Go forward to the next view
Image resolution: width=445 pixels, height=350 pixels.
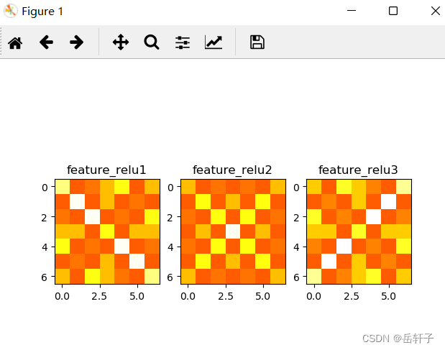(x=77, y=42)
